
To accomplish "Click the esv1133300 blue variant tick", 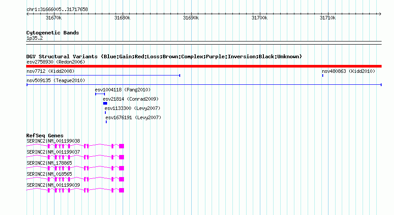I will (x=105, y=113).
